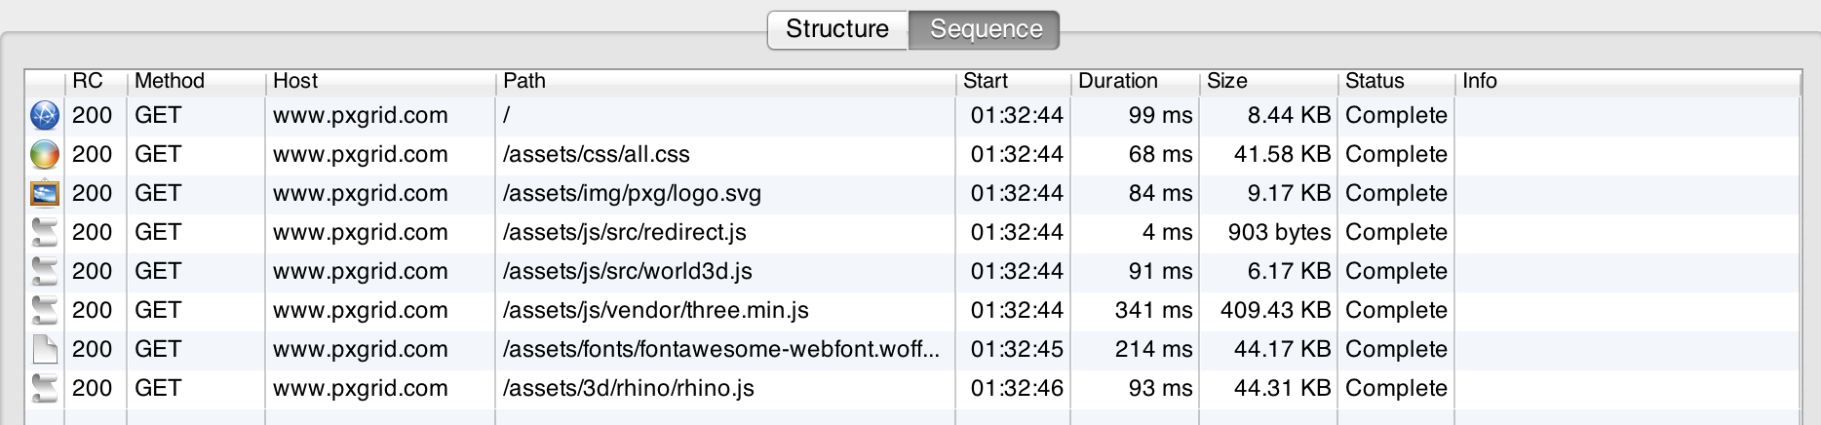Click the script icon for rhino.js row
This screenshot has height=425, width=1821.
click(45, 388)
